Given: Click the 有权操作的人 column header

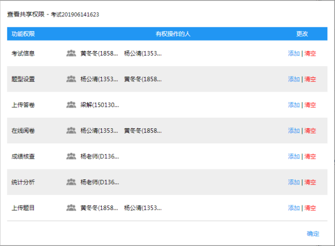Looking at the screenshot, I should pos(173,34).
